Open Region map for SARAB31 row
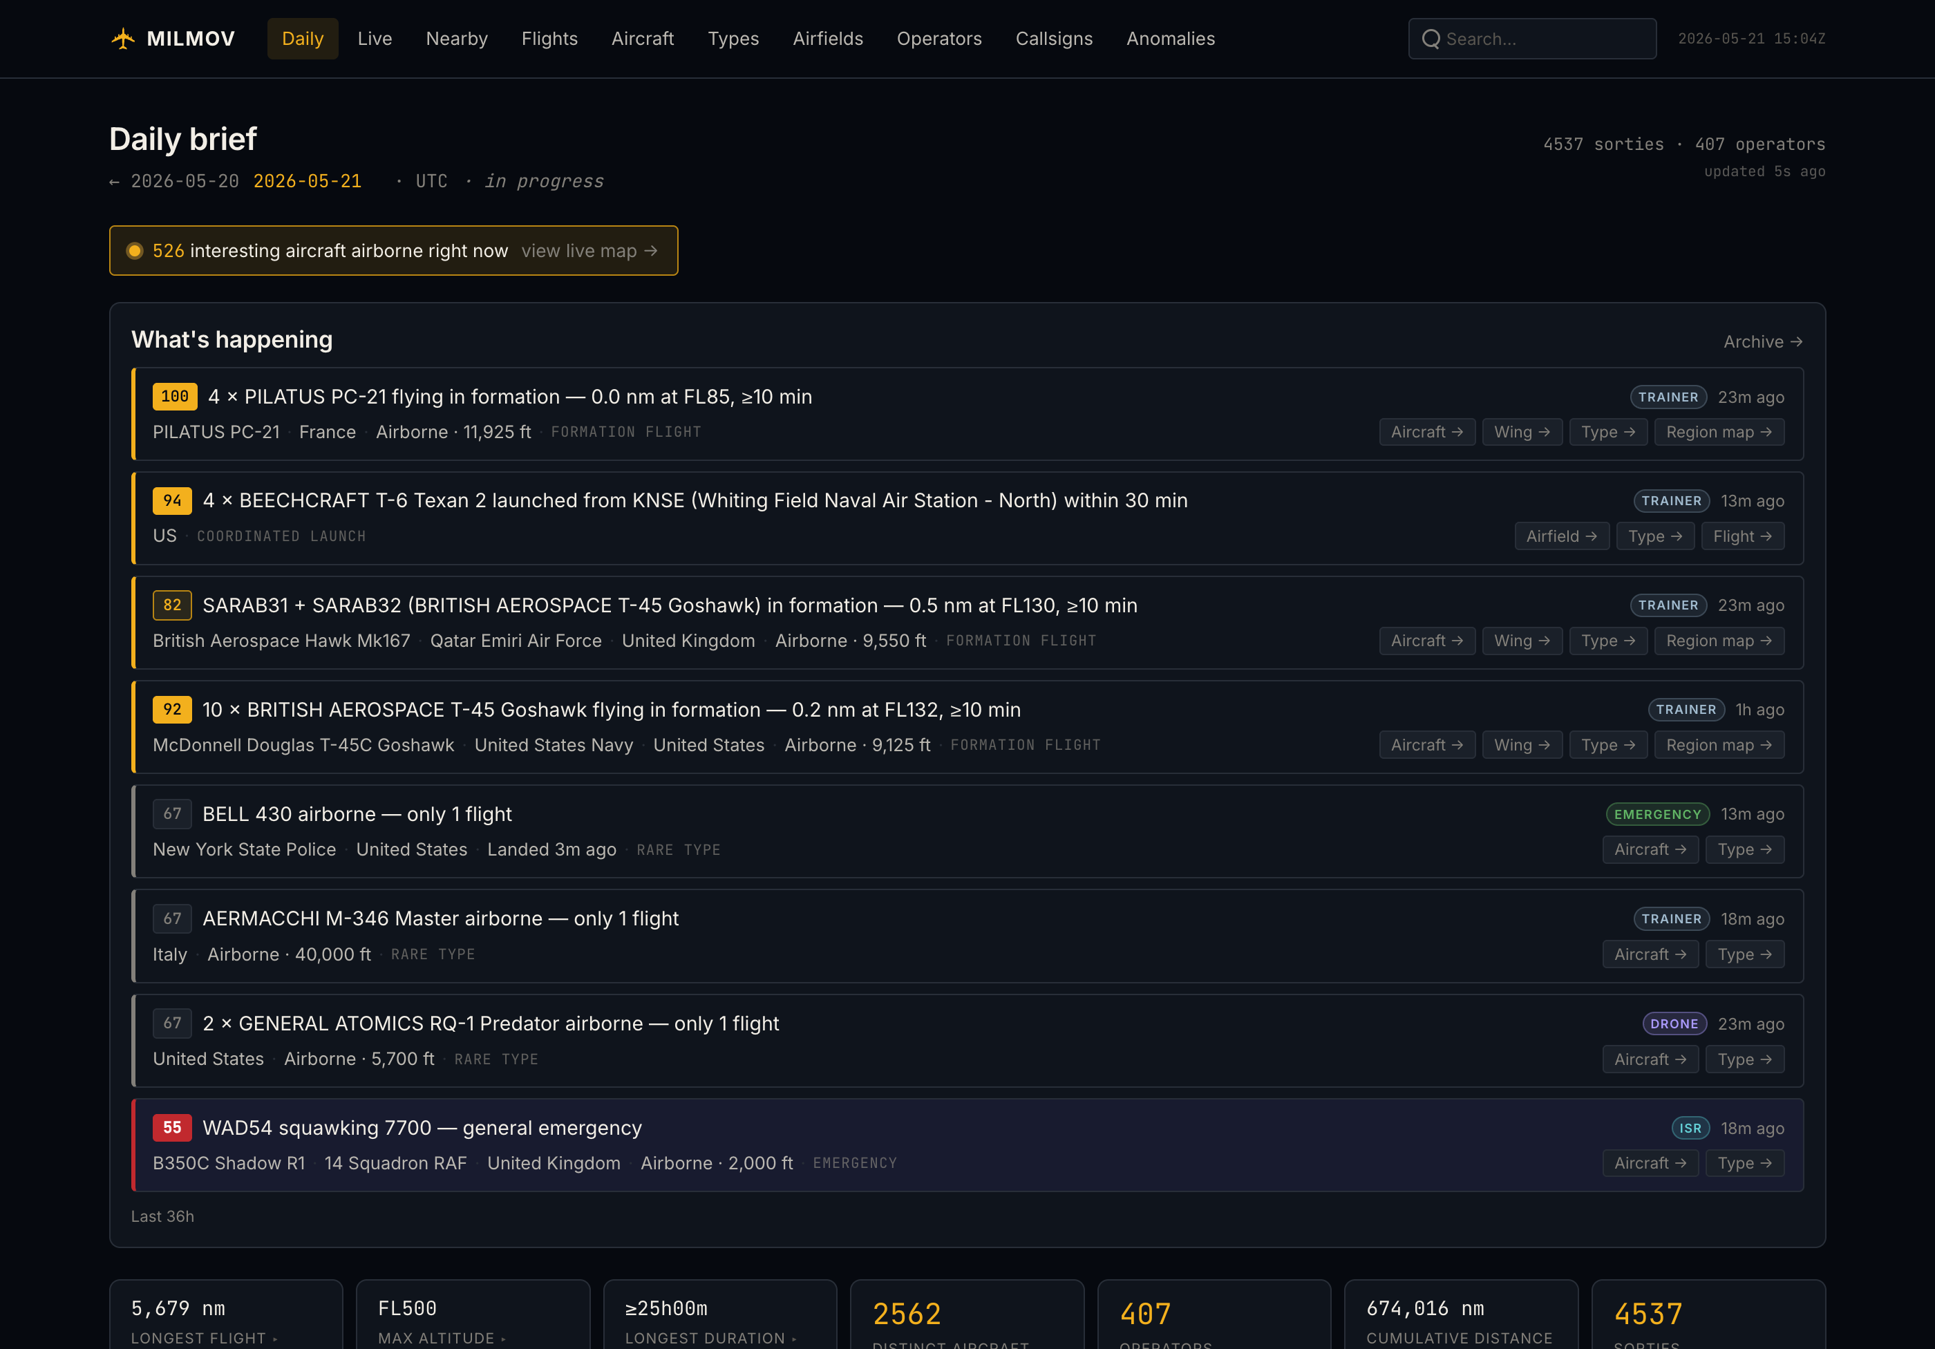Screen dimensions: 1935x1349 1719,641
